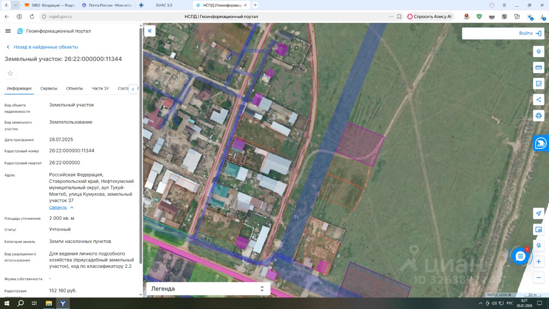Switch to the Объекты tab
Screen dimensions: 549x309
click(75, 88)
